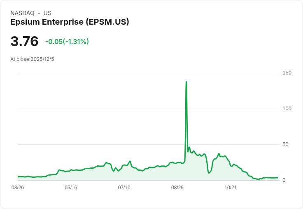The width and height of the screenshot is (303, 209).
Task: Click the US market label
Action: click(x=47, y=13)
